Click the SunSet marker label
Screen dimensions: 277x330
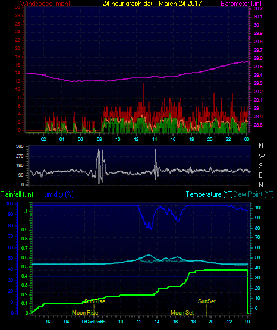207,301
